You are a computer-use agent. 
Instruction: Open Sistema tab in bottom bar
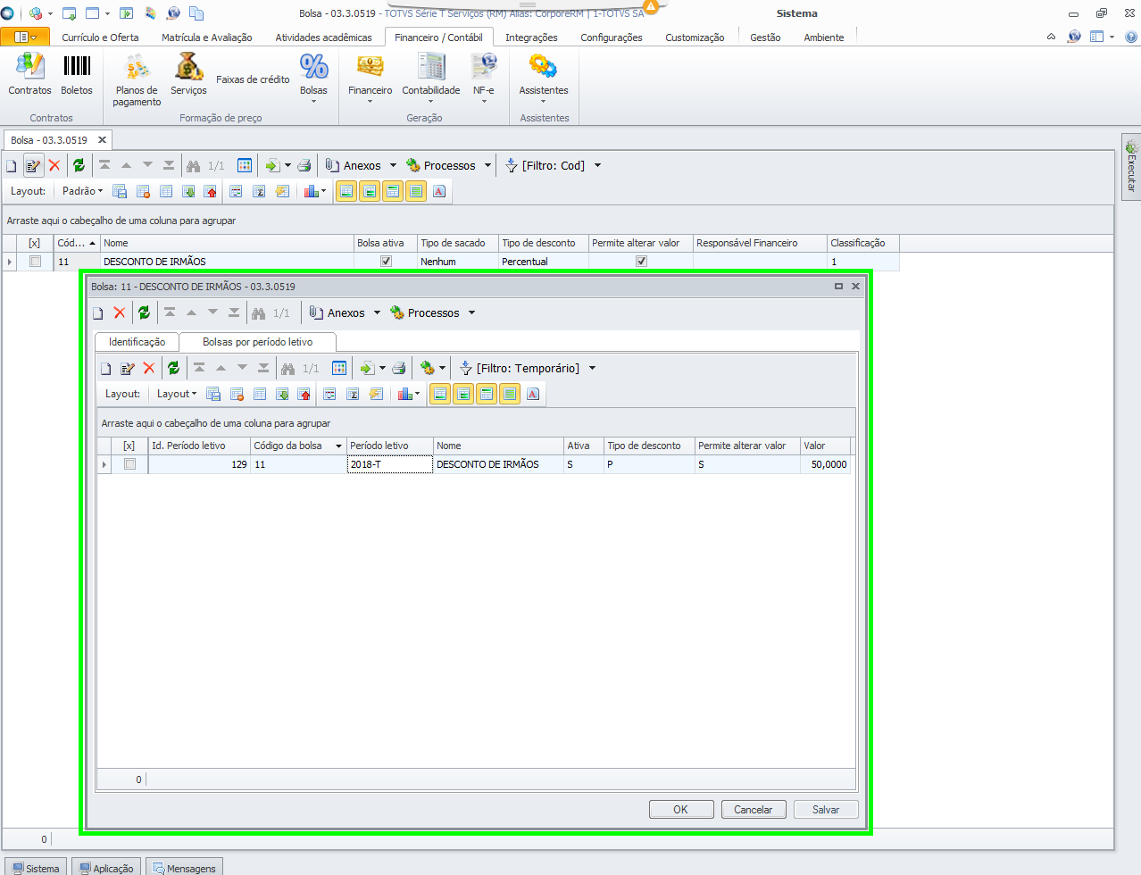[x=35, y=868]
